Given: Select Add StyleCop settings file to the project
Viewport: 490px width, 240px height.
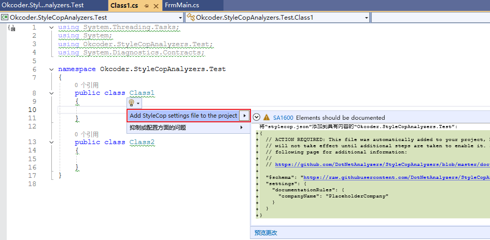Looking at the screenshot, I should pos(183,116).
